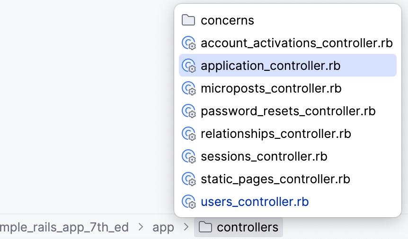Click account_activations_controller.rb Ruby file icon

[189, 43]
